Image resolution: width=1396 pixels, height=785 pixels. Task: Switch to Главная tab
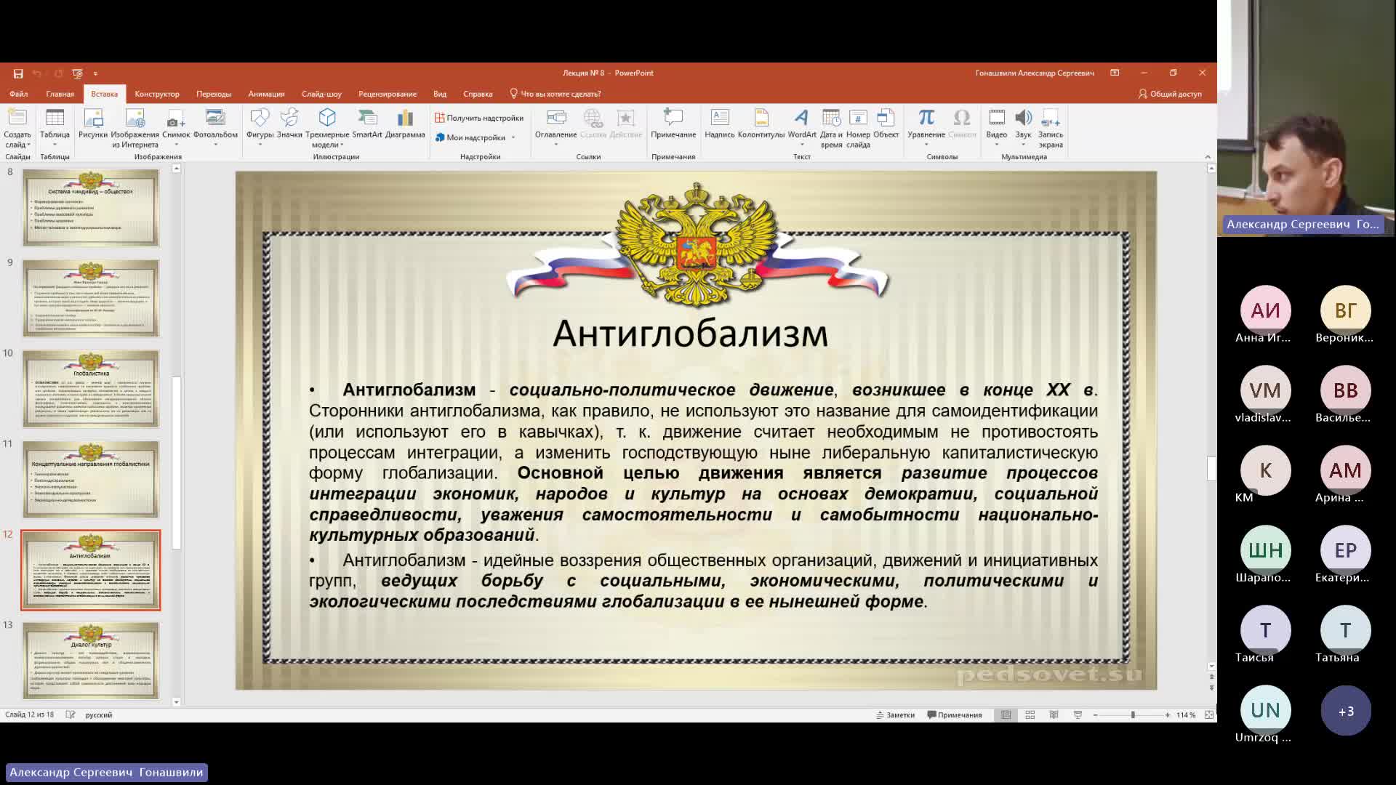[x=60, y=94]
